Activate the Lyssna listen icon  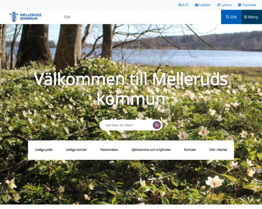pyautogui.click(x=219, y=5)
